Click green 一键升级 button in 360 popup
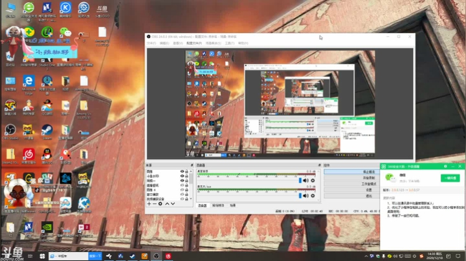This screenshot has width=466, height=261. [450, 178]
